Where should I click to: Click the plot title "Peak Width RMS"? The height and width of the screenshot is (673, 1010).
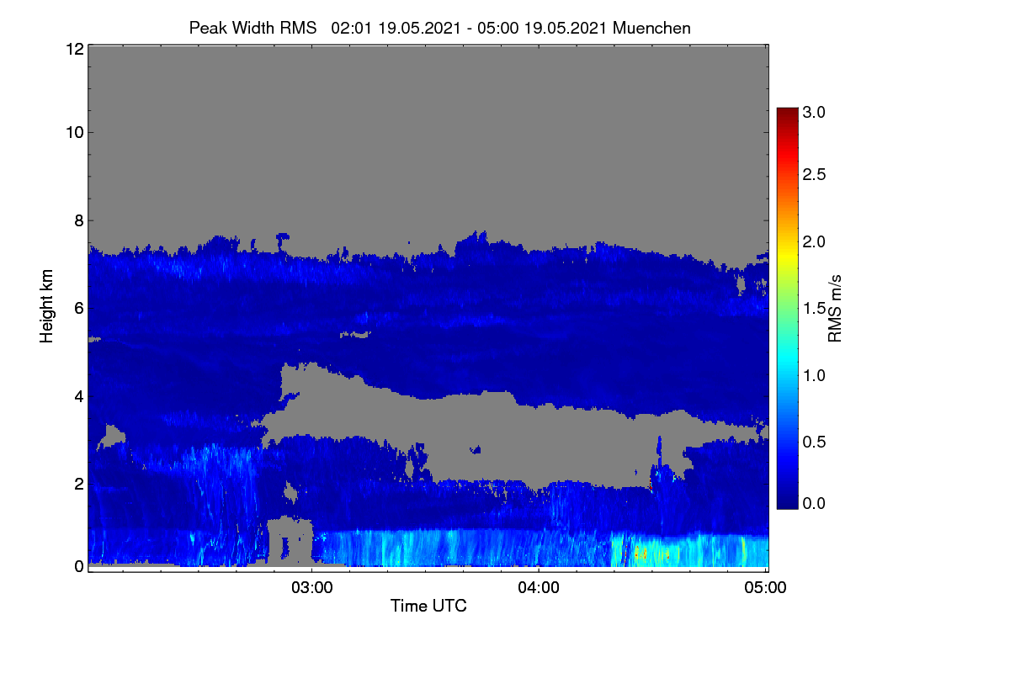[252, 28]
